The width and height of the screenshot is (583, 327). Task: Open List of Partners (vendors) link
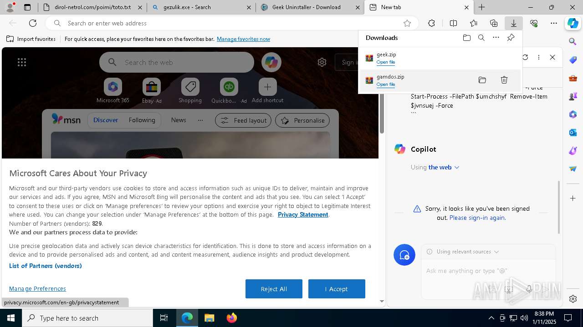point(46,266)
